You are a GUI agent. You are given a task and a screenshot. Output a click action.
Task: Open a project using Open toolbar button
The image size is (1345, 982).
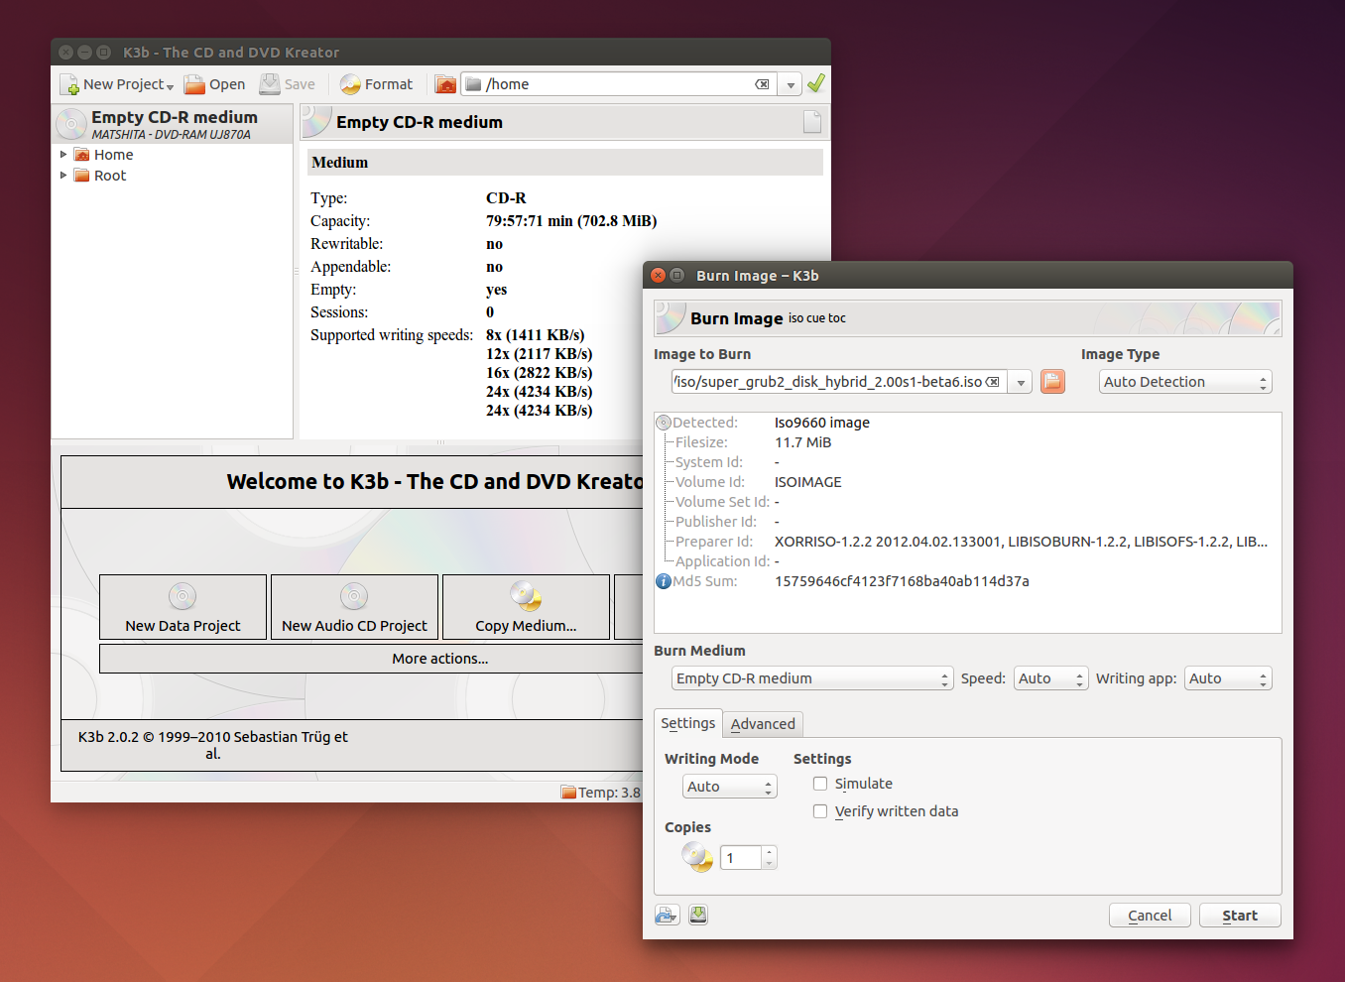click(x=215, y=84)
